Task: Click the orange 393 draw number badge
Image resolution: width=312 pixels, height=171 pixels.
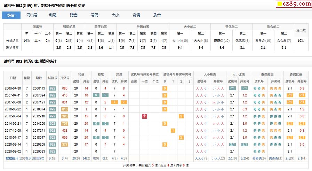Action: (65, 116)
